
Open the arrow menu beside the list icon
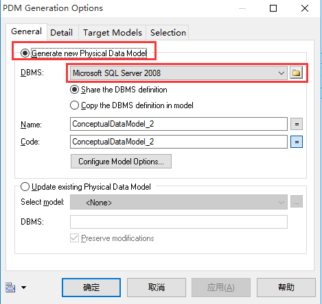point(23,288)
